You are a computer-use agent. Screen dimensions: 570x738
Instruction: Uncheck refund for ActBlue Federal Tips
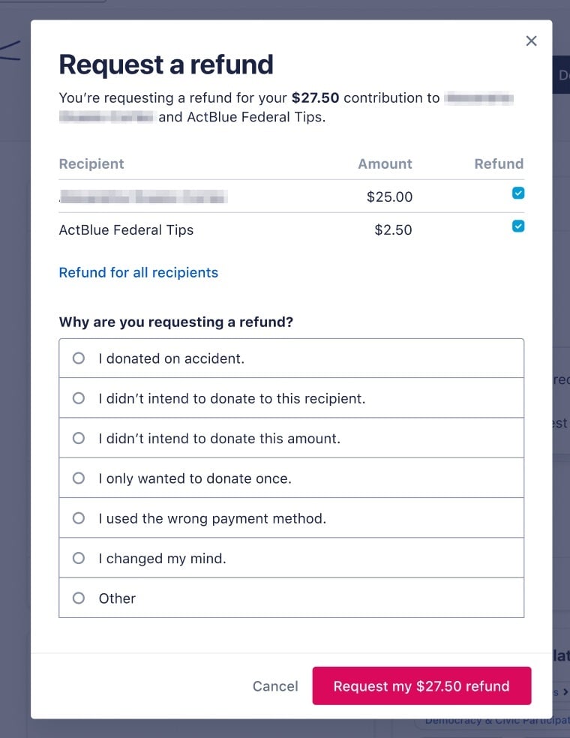[517, 226]
